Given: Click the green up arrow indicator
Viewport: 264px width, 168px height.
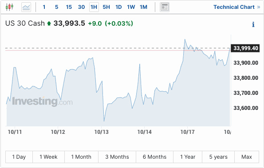Looking at the screenshot, I should [49, 23].
